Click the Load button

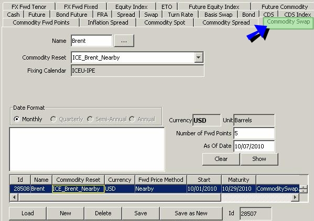pyautogui.click(x=28, y=213)
